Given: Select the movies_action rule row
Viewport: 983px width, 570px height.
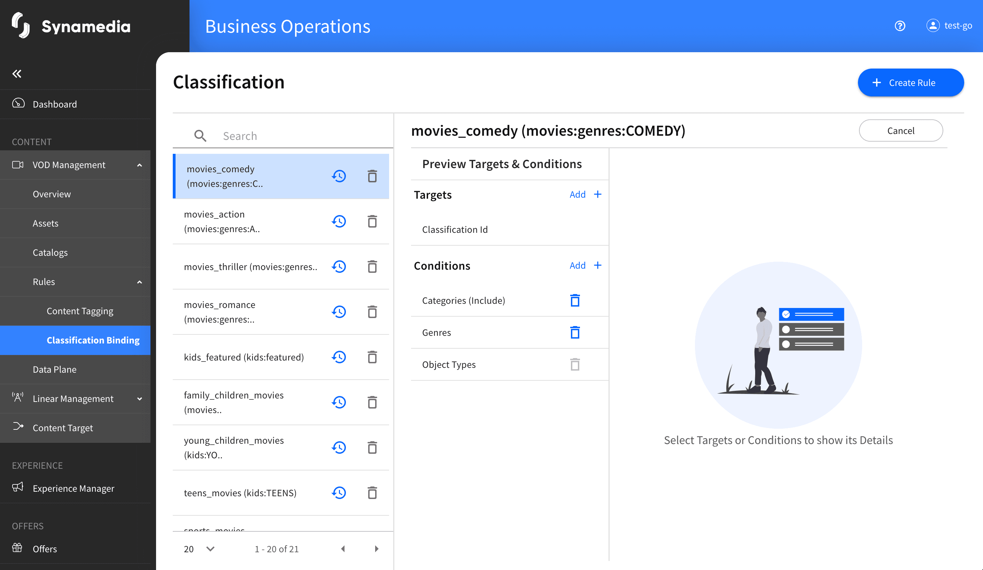Looking at the screenshot, I should point(281,221).
